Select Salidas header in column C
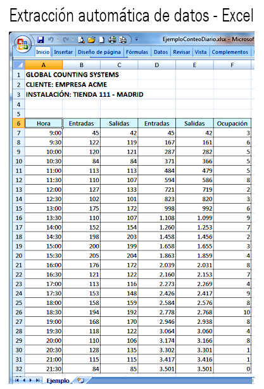Viewport: 264px width, 389px height. click(x=119, y=123)
